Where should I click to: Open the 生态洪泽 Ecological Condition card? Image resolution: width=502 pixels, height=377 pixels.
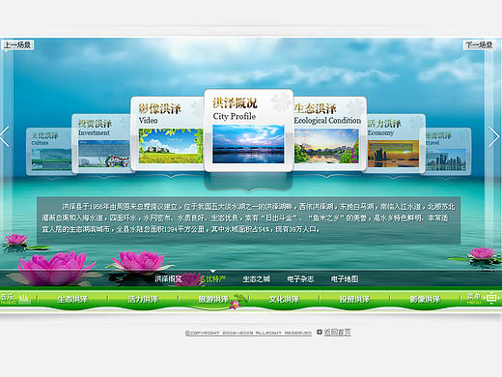[x=329, y=133]
